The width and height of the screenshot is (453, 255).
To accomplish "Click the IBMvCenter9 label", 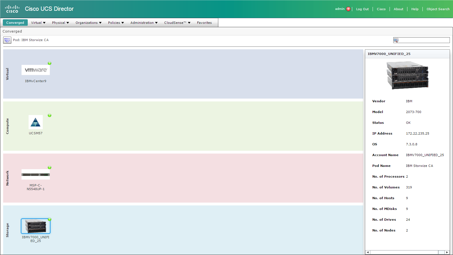I will (36, 81).
